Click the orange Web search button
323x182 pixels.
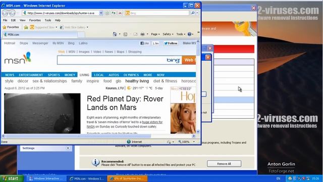tap(189, 60)
